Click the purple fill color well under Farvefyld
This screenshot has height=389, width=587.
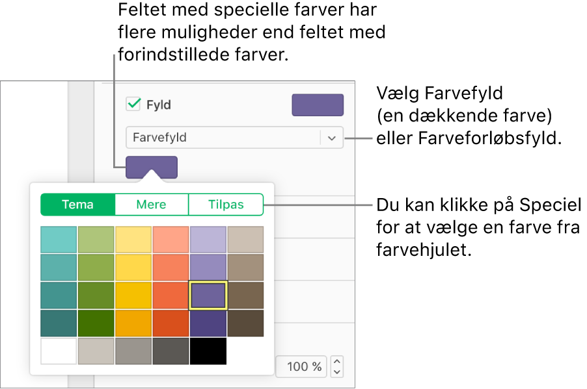coord(151,167)
